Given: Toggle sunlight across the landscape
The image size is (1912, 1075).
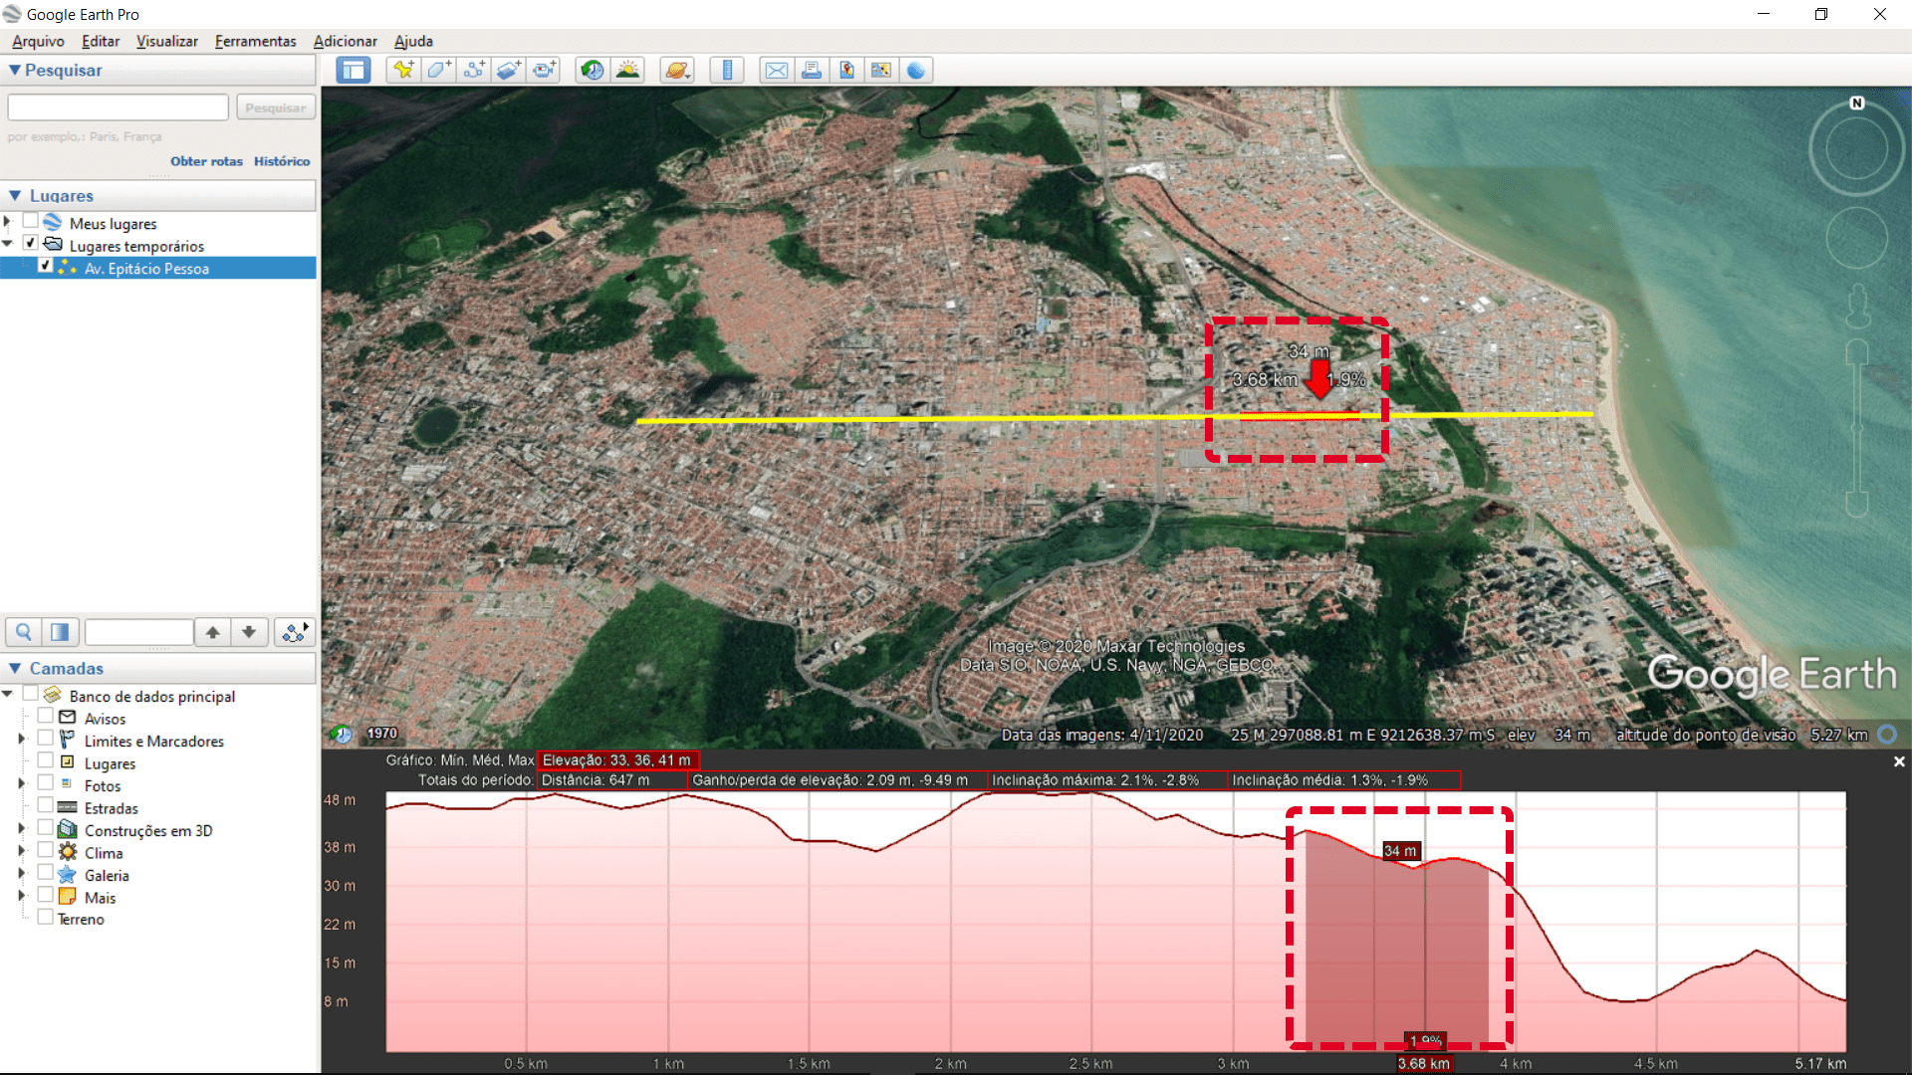Looking at the screenshot, I should point(628,70).
